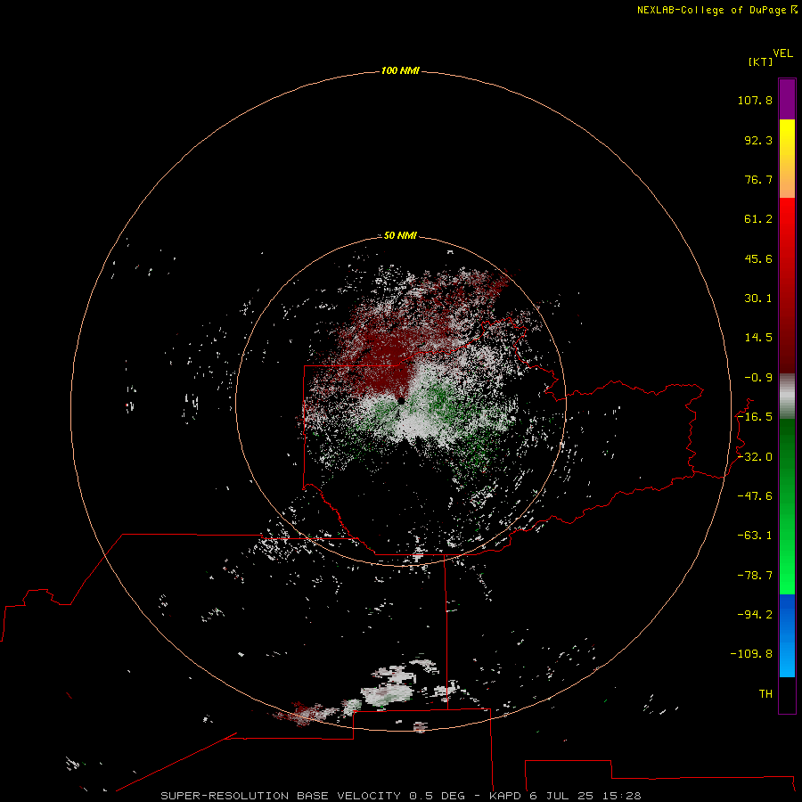The width and height of the screenshot is (802, 802).
Task: Click the -63.1 legend value
Action: 755,536
